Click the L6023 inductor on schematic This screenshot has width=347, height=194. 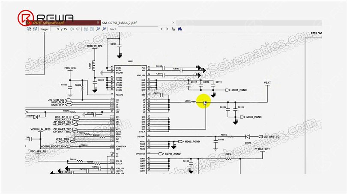coord(190,101)
